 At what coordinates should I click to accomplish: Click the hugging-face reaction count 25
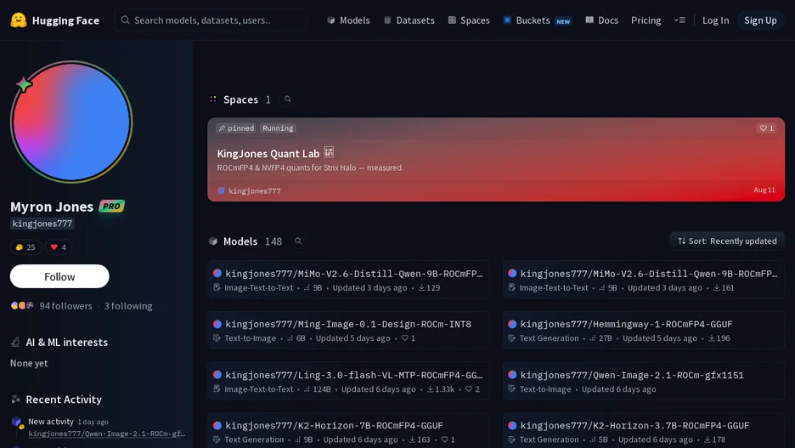click(25, 247)
